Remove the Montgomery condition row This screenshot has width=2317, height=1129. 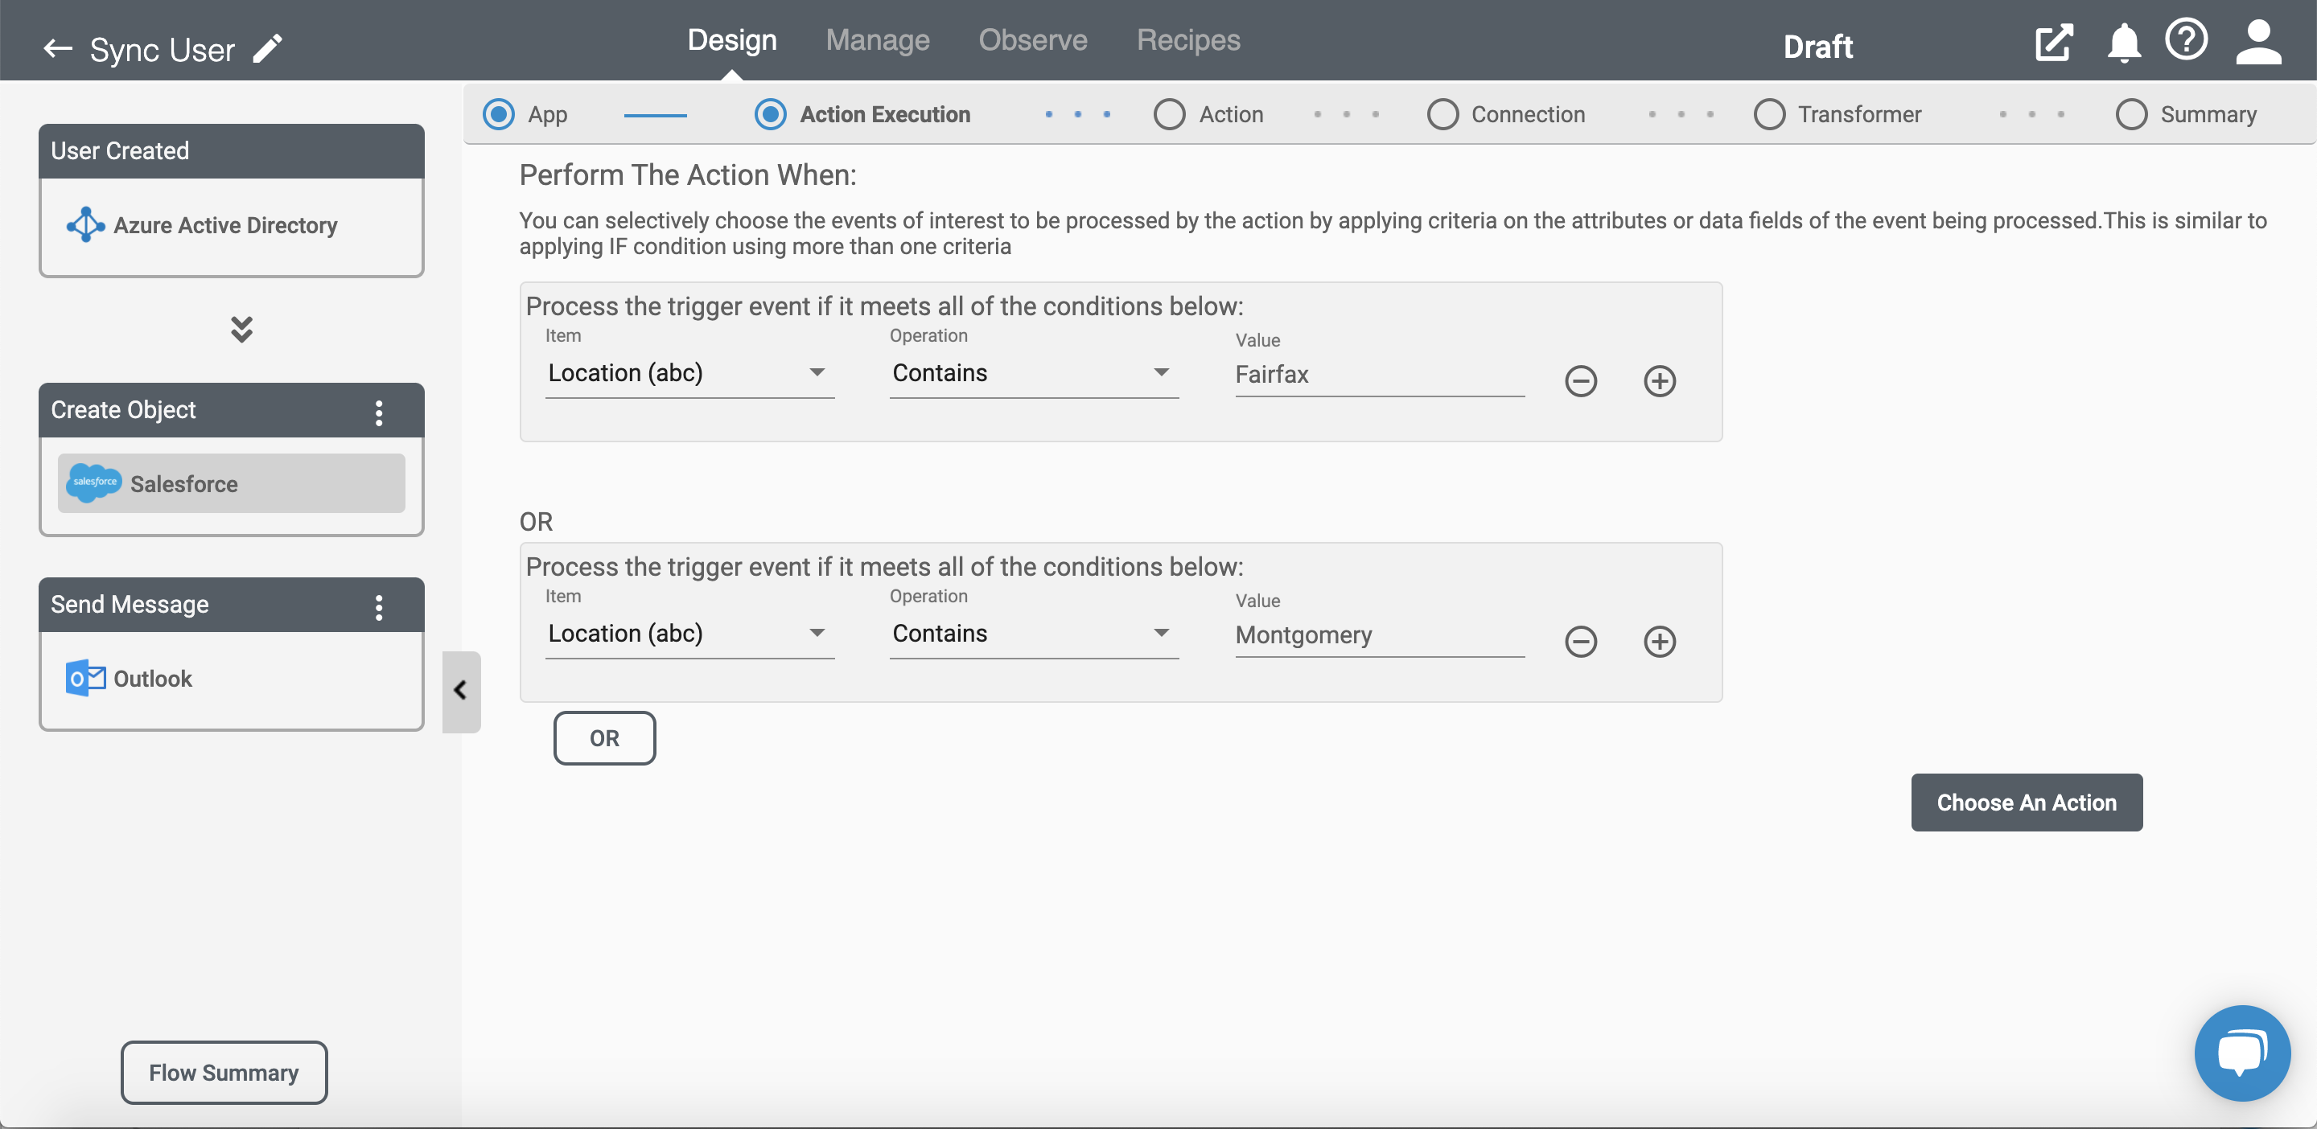click(1580, 641)
